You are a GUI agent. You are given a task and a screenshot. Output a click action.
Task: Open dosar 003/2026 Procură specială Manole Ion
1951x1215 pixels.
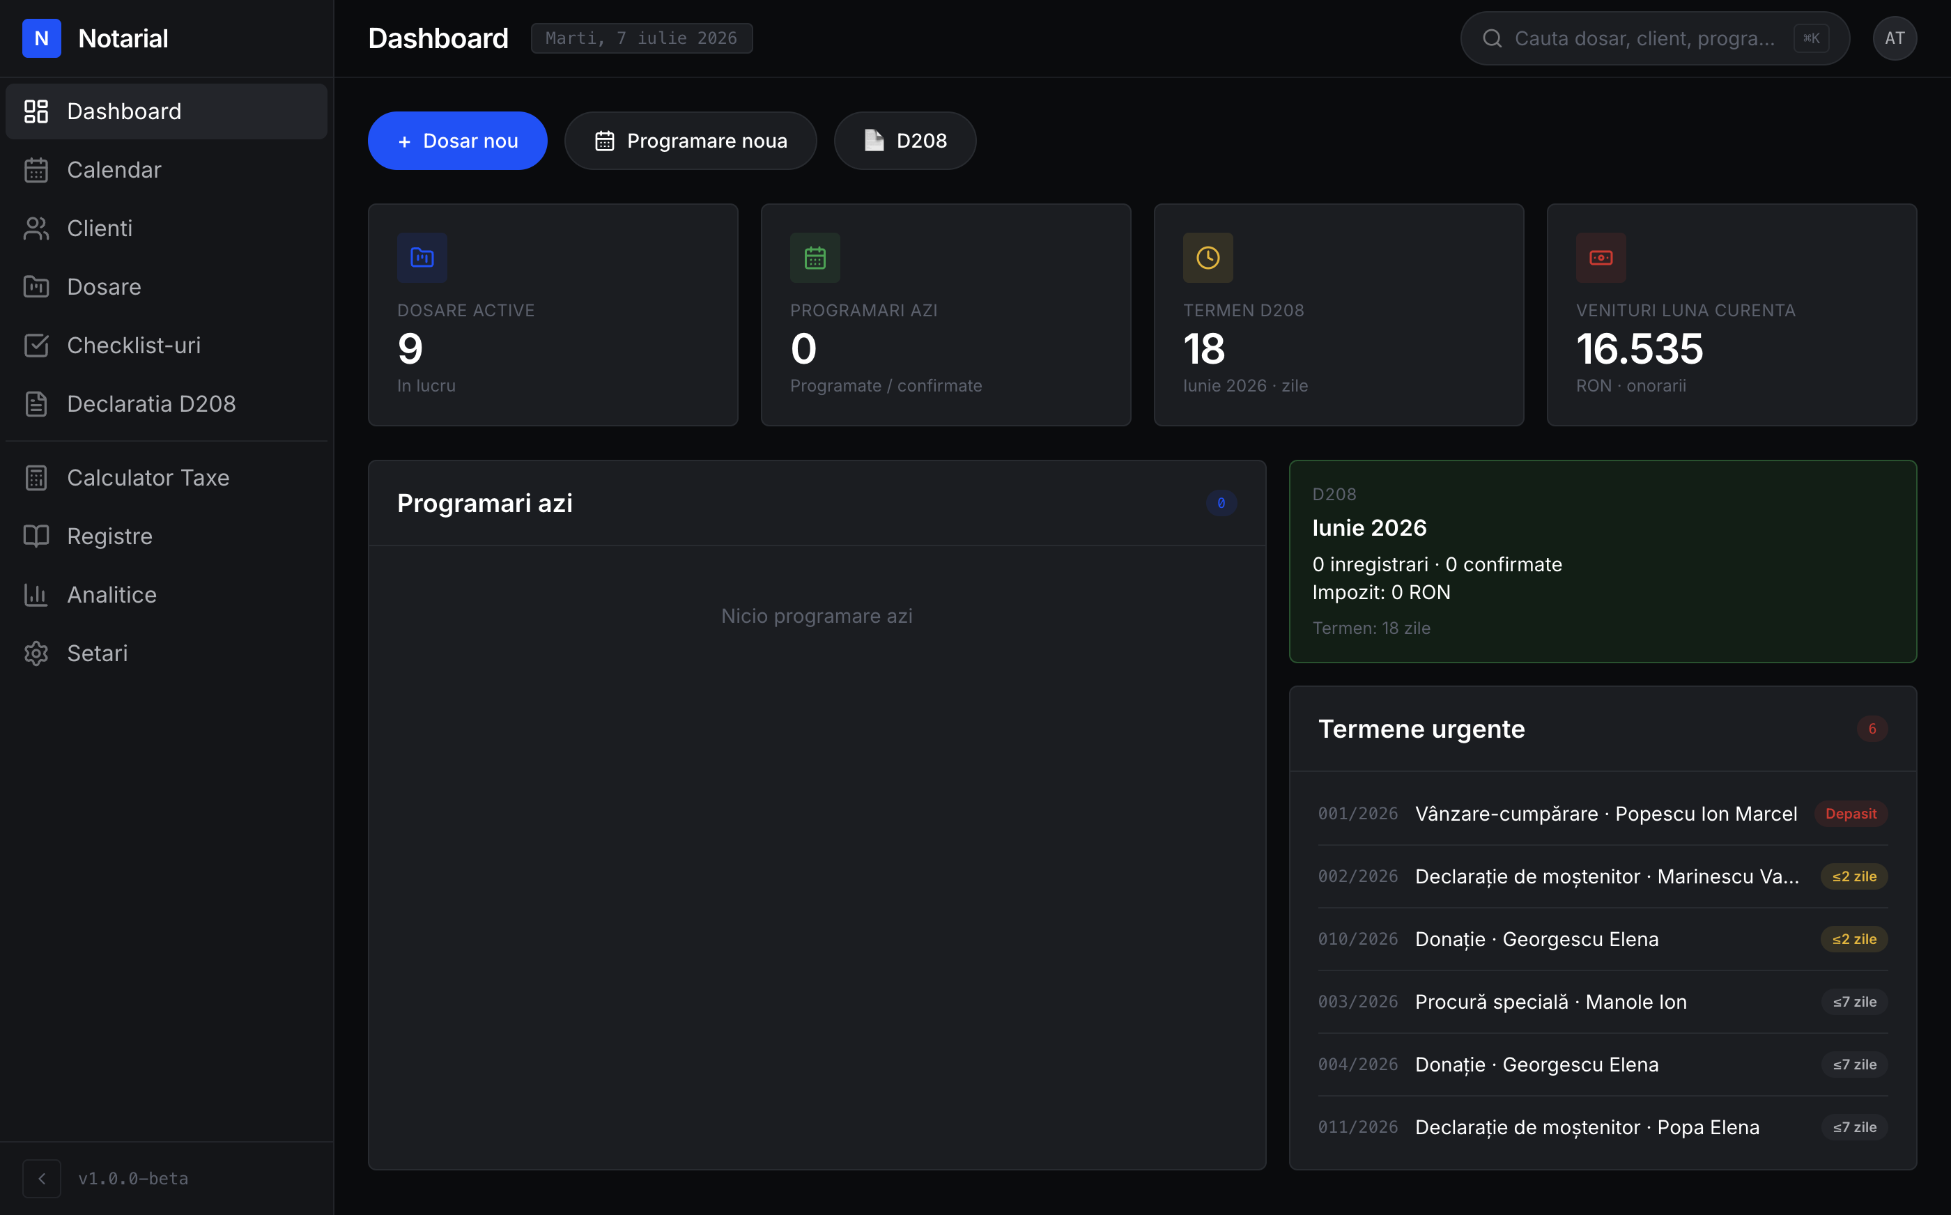point(1603,1002)
